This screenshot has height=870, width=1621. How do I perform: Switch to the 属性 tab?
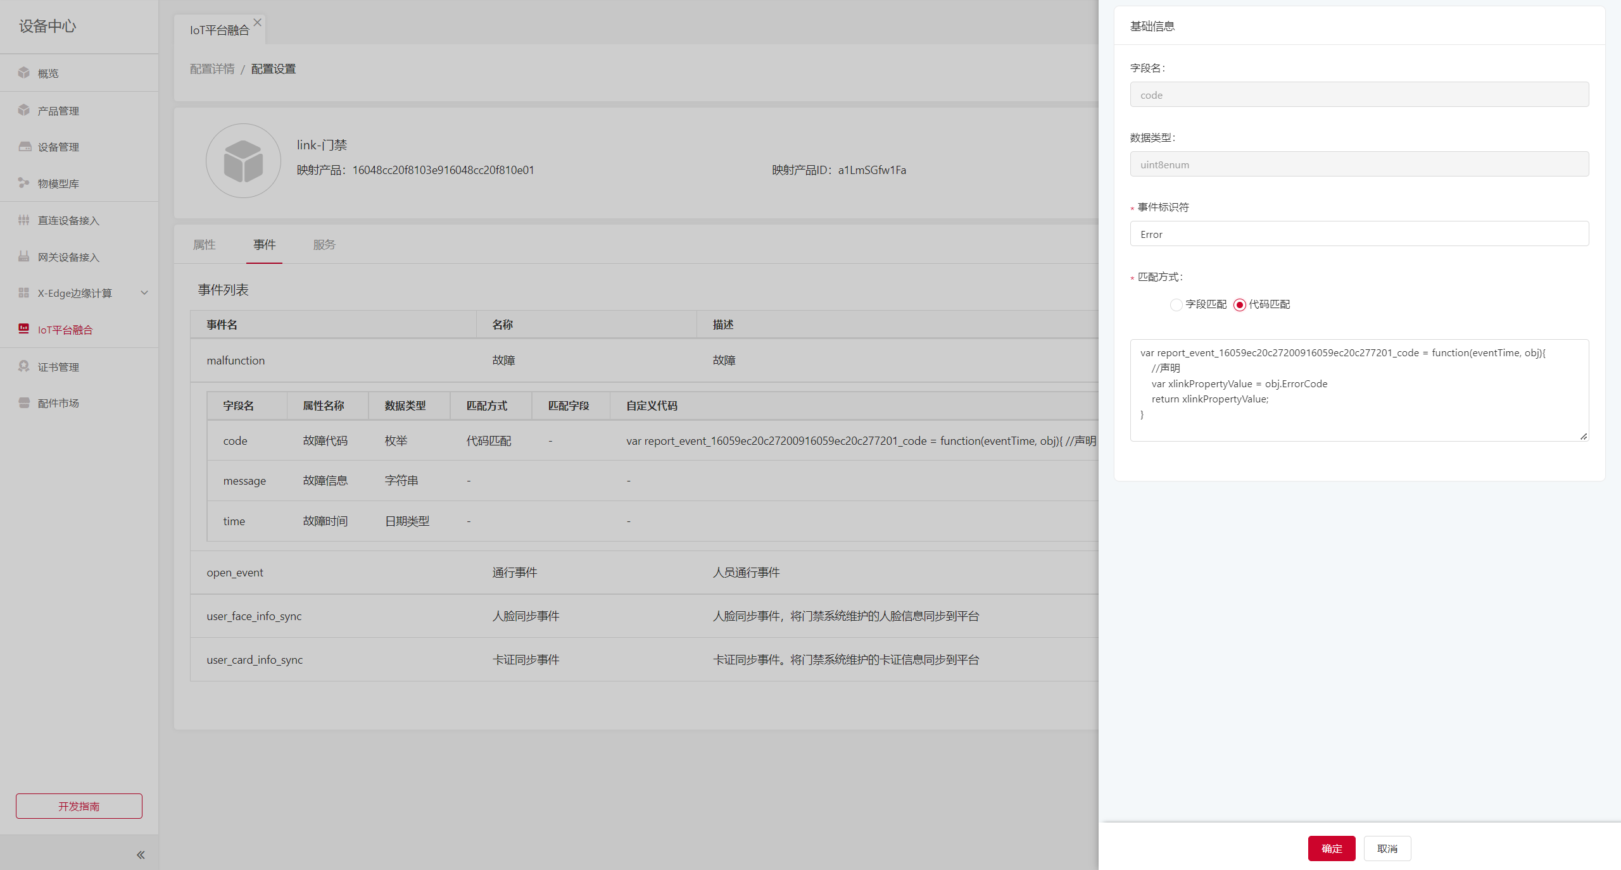[x=205, y=245]
